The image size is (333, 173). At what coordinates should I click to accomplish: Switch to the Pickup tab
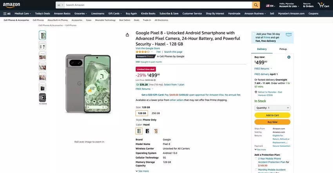coord(283,49)
